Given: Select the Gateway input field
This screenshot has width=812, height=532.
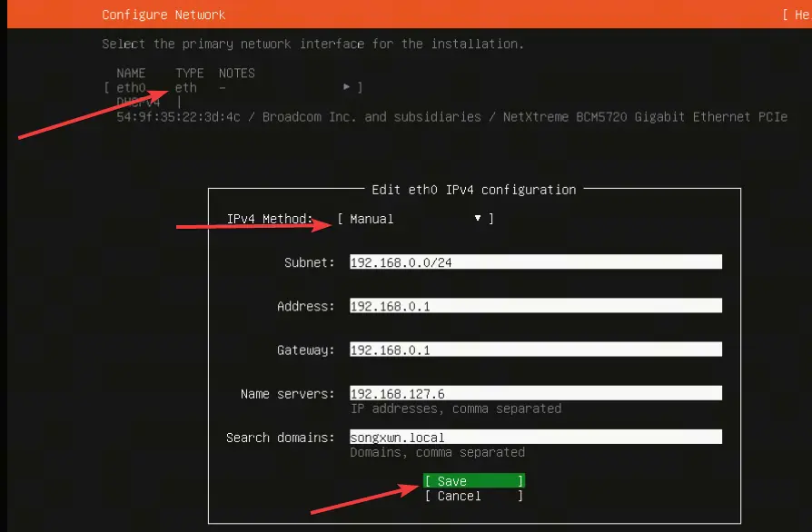Looking at the screenshot, I should [536, 350].
